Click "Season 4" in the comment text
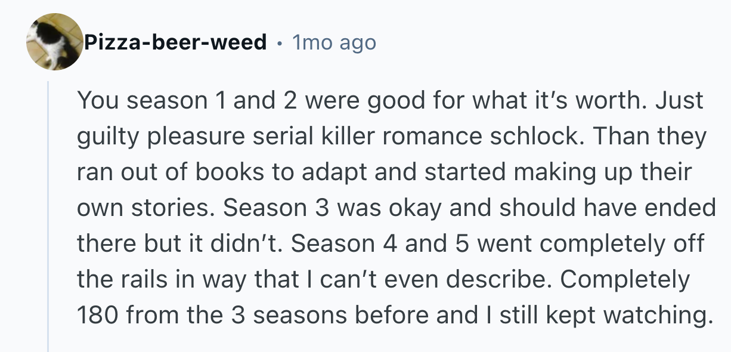Screen dimensions: 731x352 (344, 244)
